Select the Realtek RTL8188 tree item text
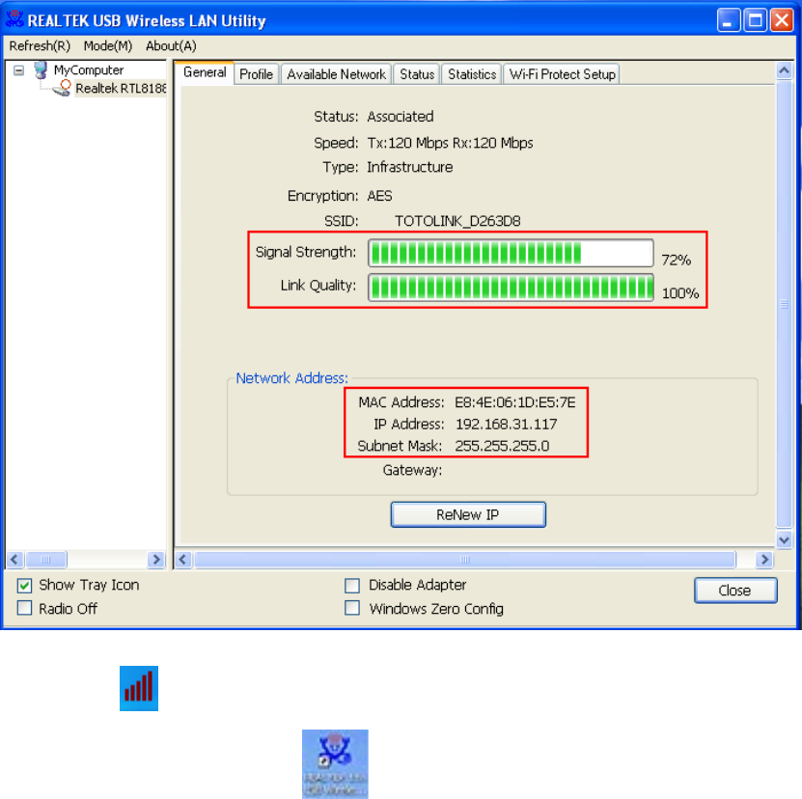The width and height of the screenshot is (802, 799). (x=121, y=89)
